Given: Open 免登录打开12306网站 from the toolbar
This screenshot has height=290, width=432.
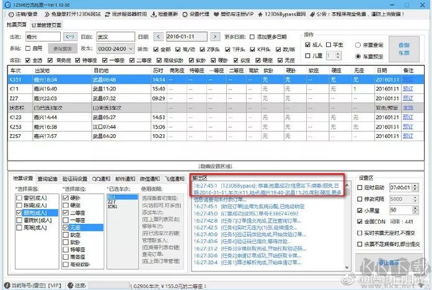Looking at the screenshot, I should (73, 14).
